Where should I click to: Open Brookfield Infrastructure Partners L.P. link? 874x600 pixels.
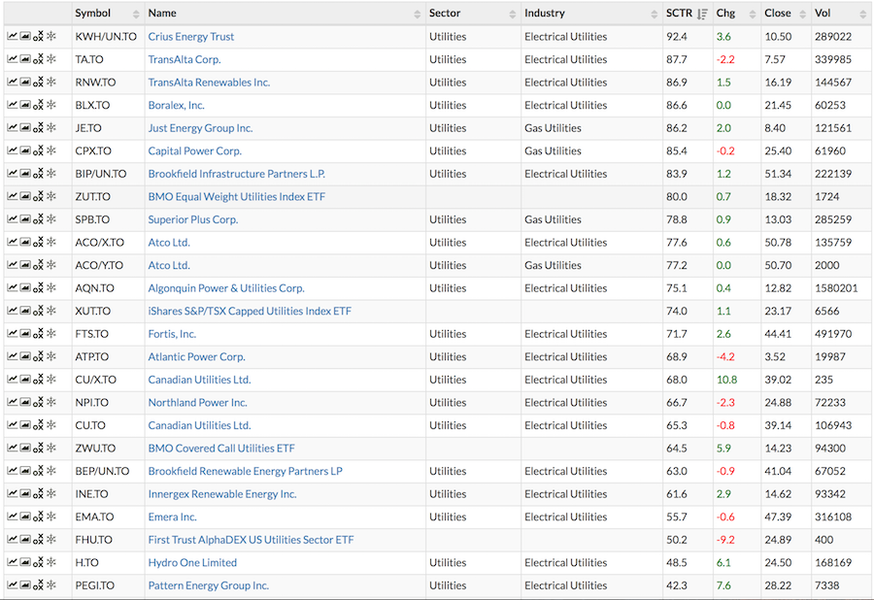click(237, 174)
